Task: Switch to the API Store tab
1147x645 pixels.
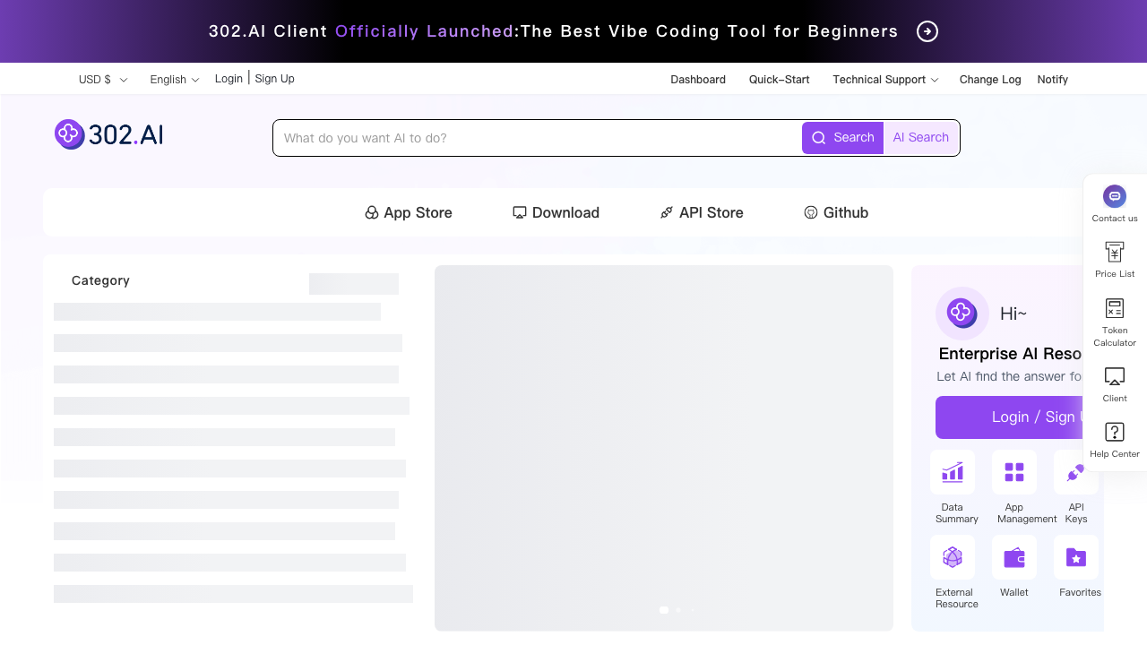Action: click(x=702, y=212)
